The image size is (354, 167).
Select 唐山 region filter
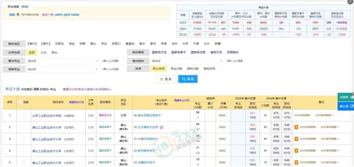pos(93,44)
